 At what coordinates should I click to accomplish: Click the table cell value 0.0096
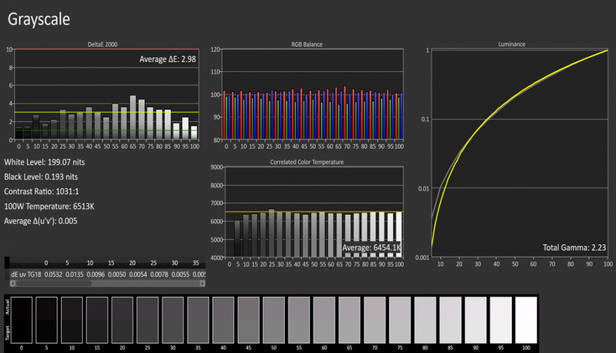(96, 274)
